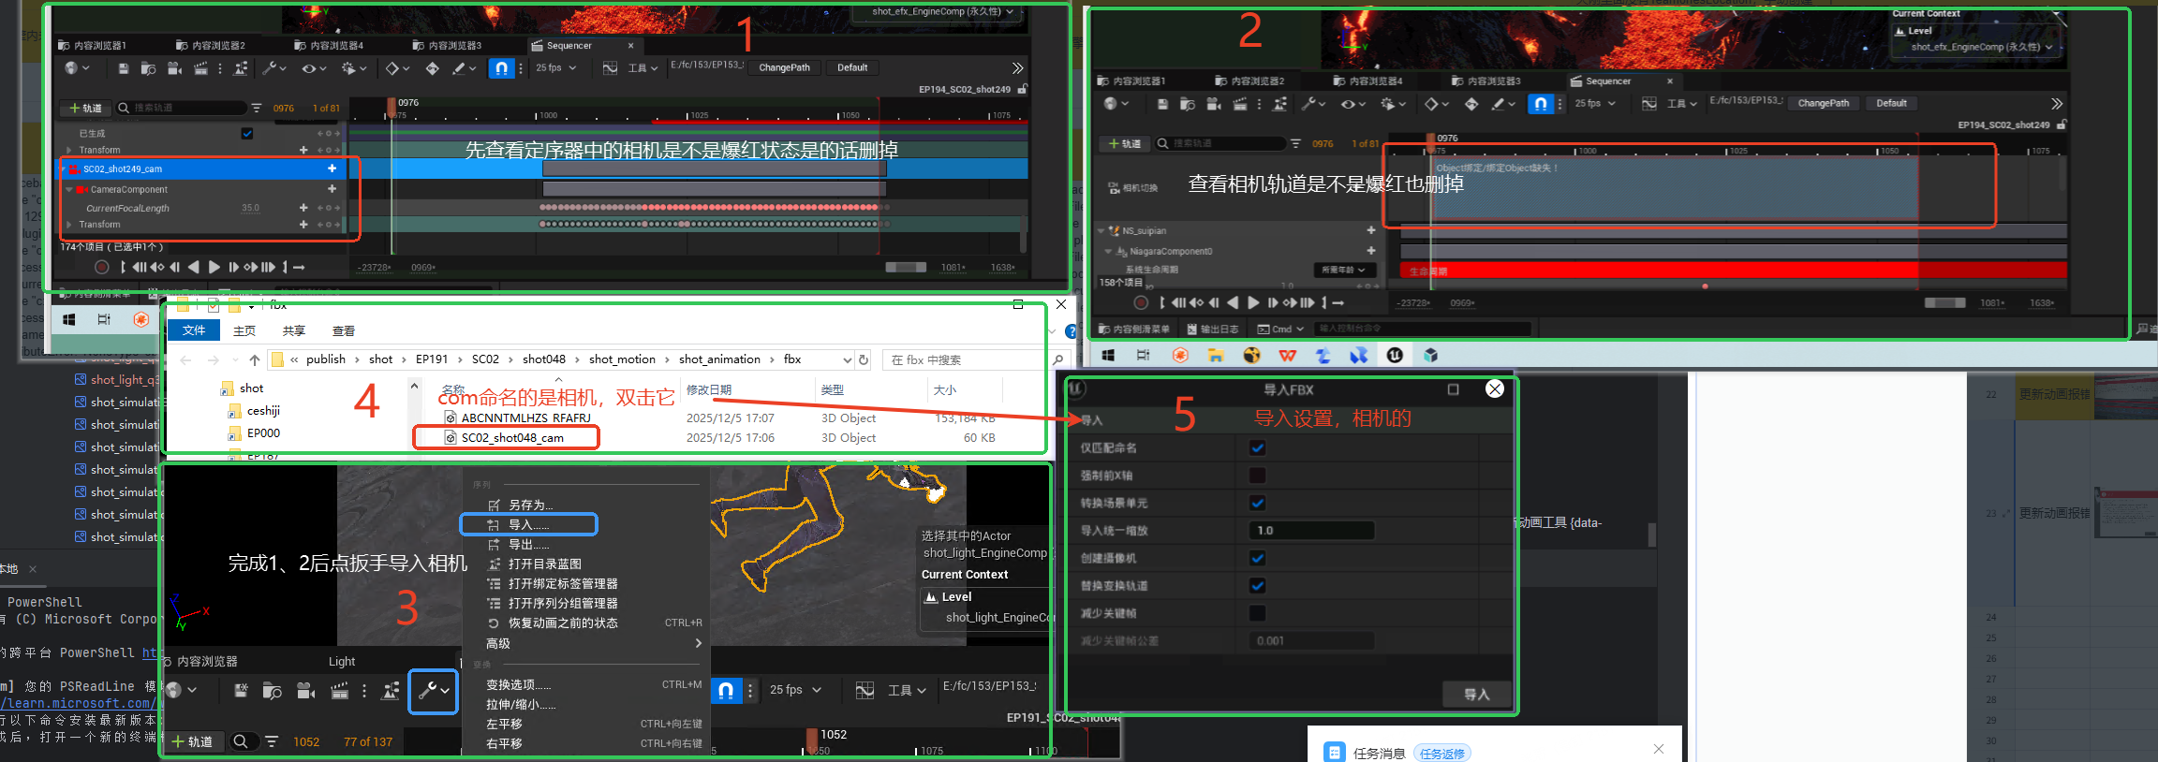This screenshot has height=762, width=2158.
Task: Open the 25 fps dropdown in panel 3
Action: point(795,690)
